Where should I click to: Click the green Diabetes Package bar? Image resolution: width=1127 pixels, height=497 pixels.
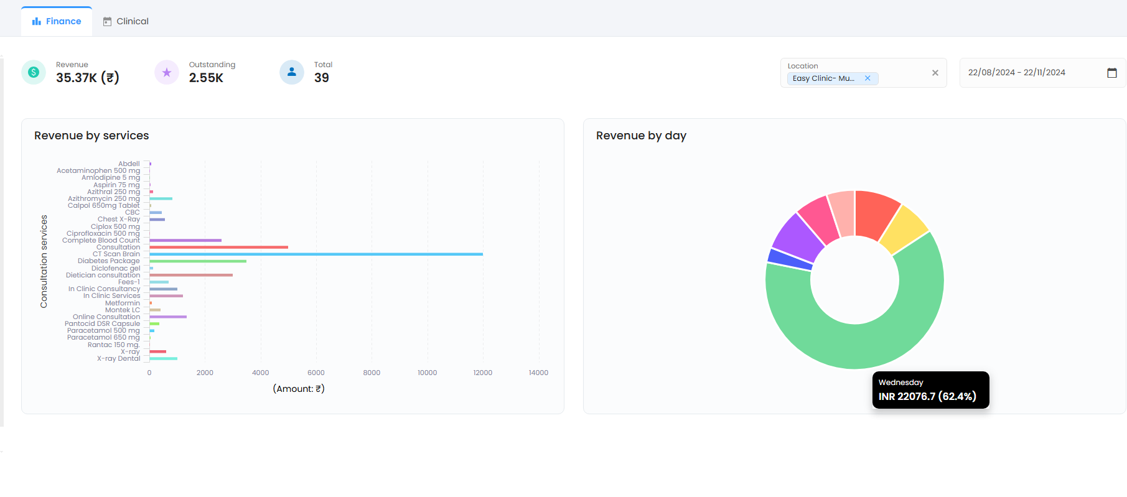[x=197, y=261]
